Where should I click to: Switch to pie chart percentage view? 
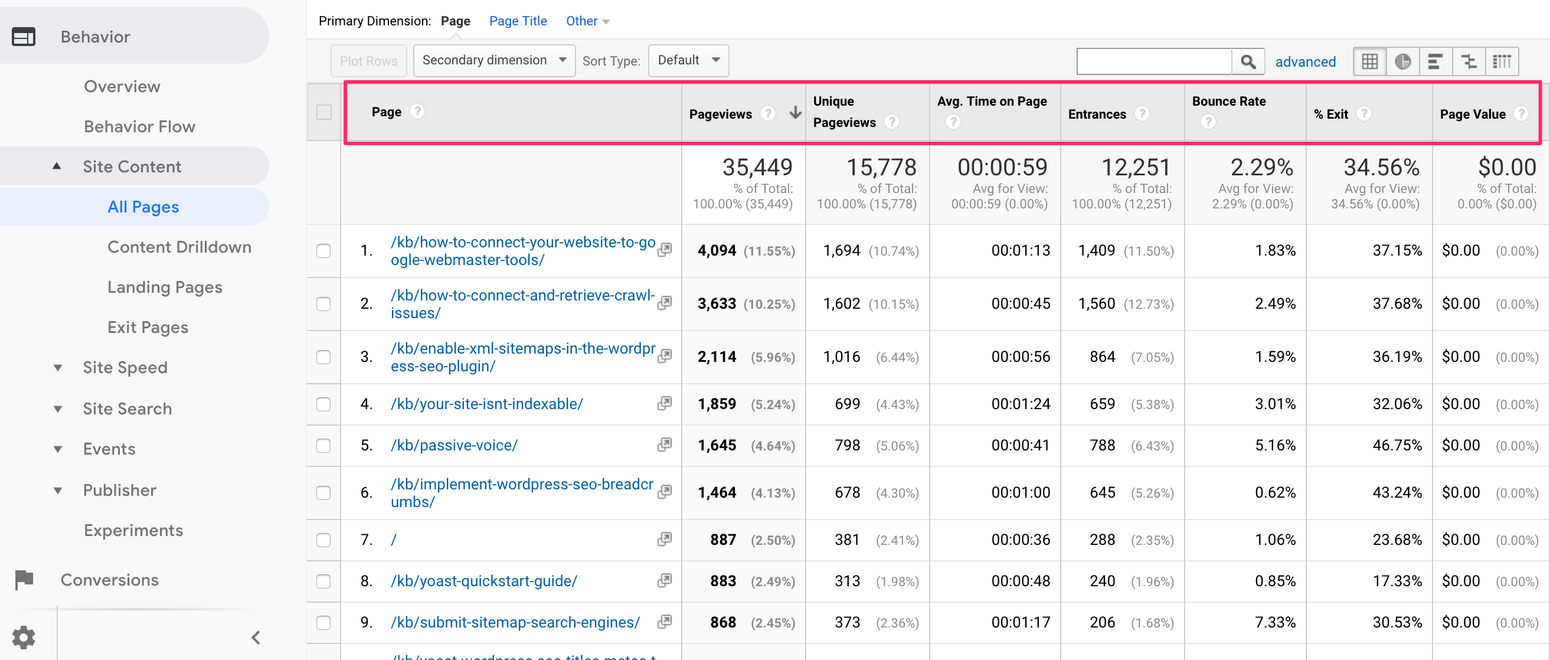[x=1402, y=61]
